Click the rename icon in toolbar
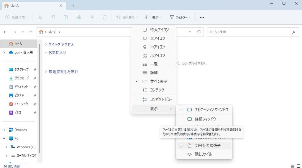This screenshot has height=168, width=302. coord(79,17)
